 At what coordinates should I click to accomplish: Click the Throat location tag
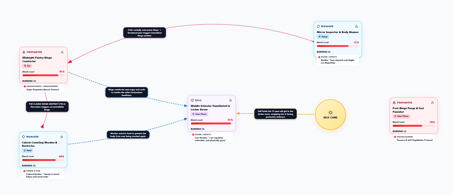[x=323, y=37]
